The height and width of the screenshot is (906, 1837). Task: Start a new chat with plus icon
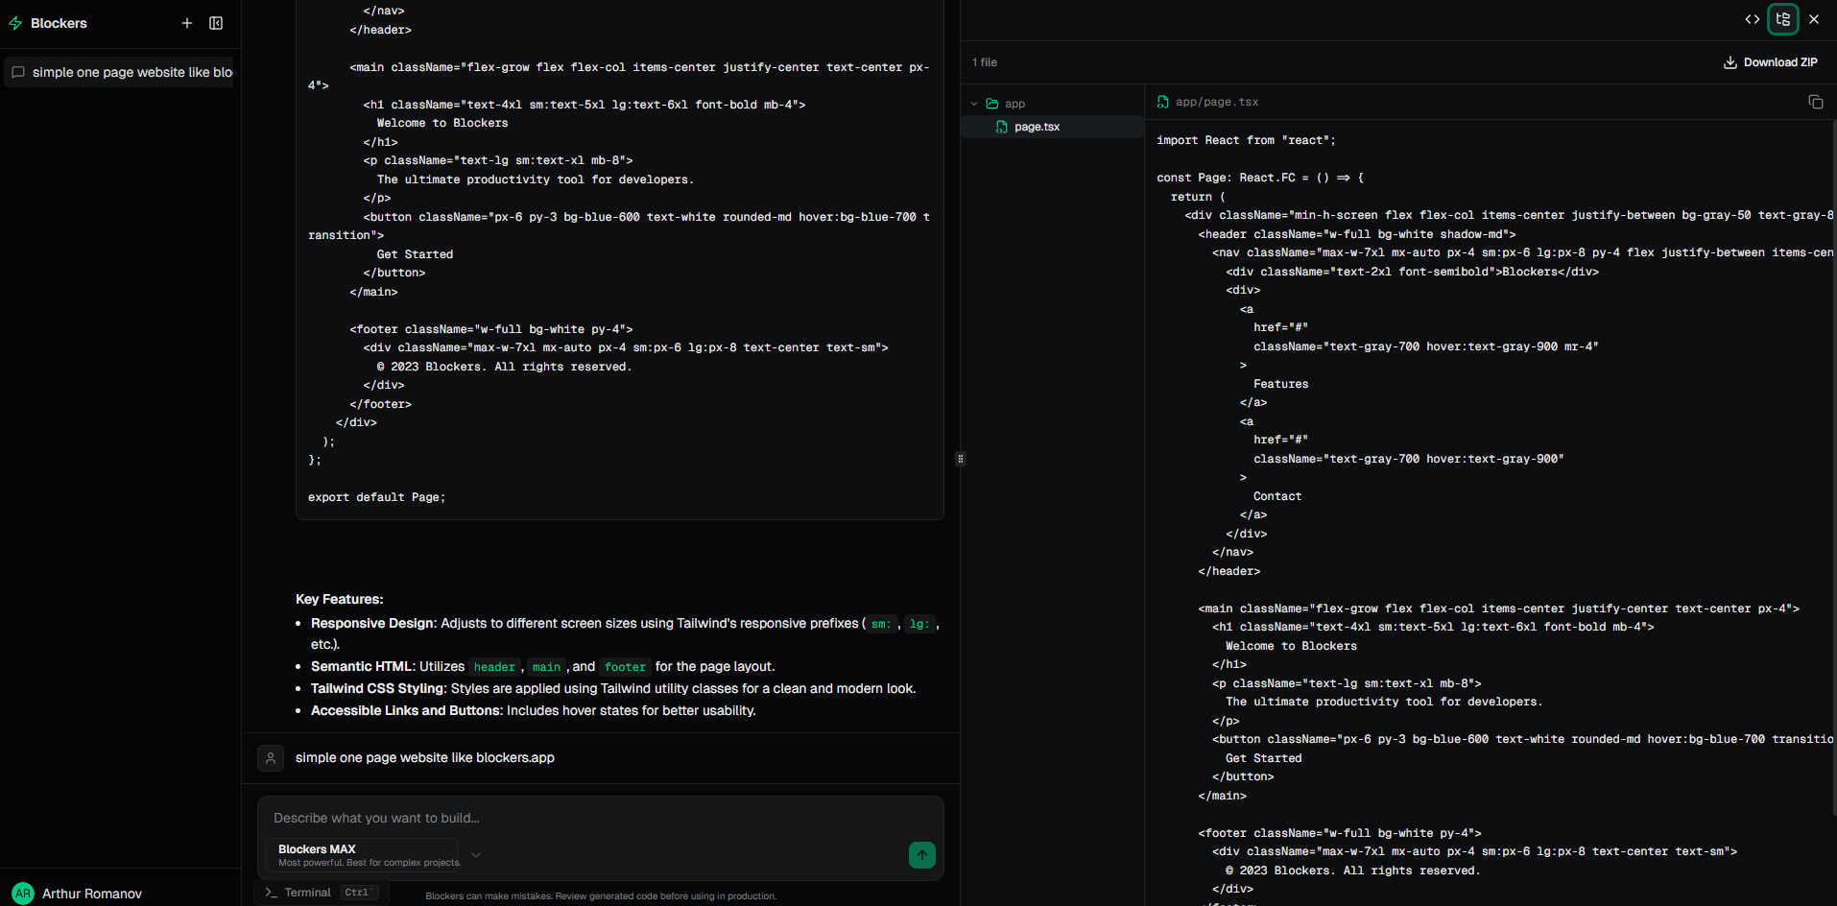point(187,23)
